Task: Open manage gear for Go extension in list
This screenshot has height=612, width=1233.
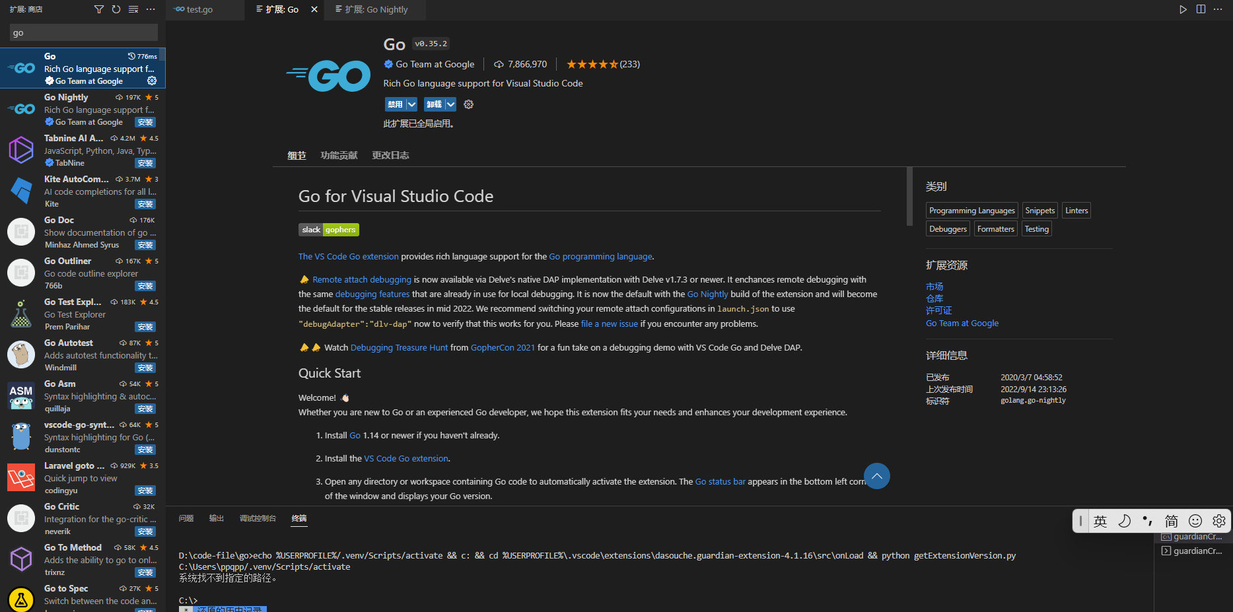Action: [x=152, y=81]
